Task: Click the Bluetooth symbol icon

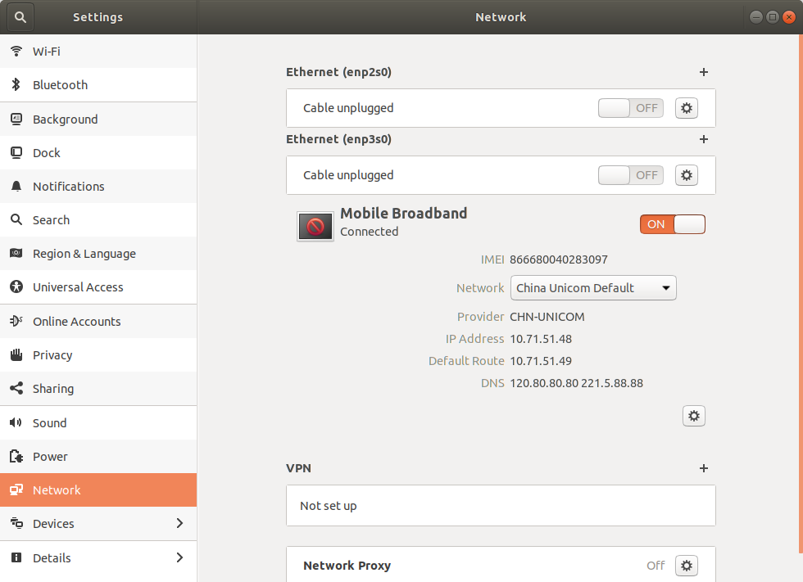Action: [x=16, y=85]
